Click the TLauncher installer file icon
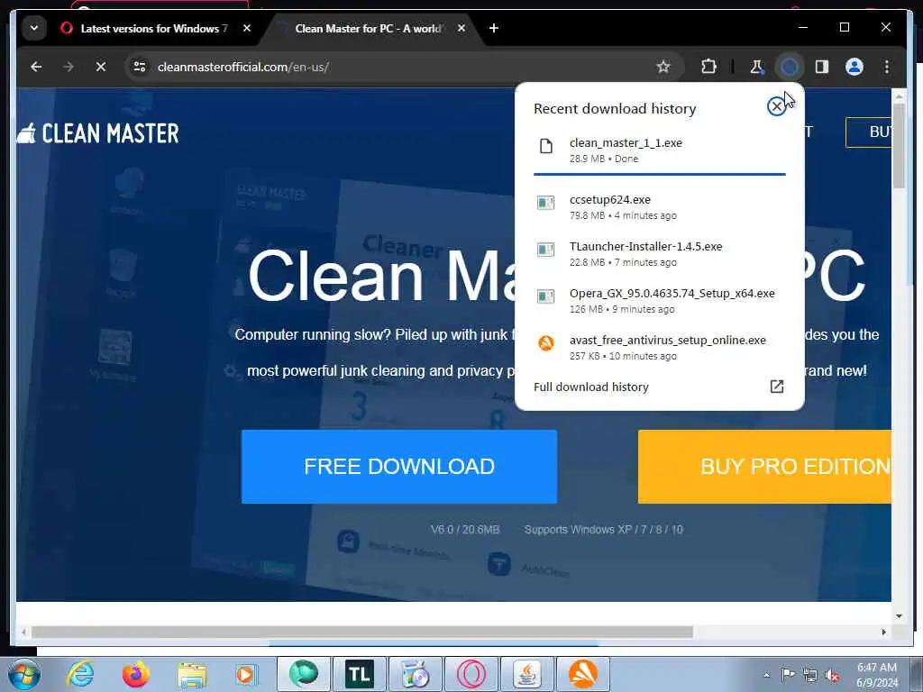This screenshot has width=923, height=692. point(545,250)
